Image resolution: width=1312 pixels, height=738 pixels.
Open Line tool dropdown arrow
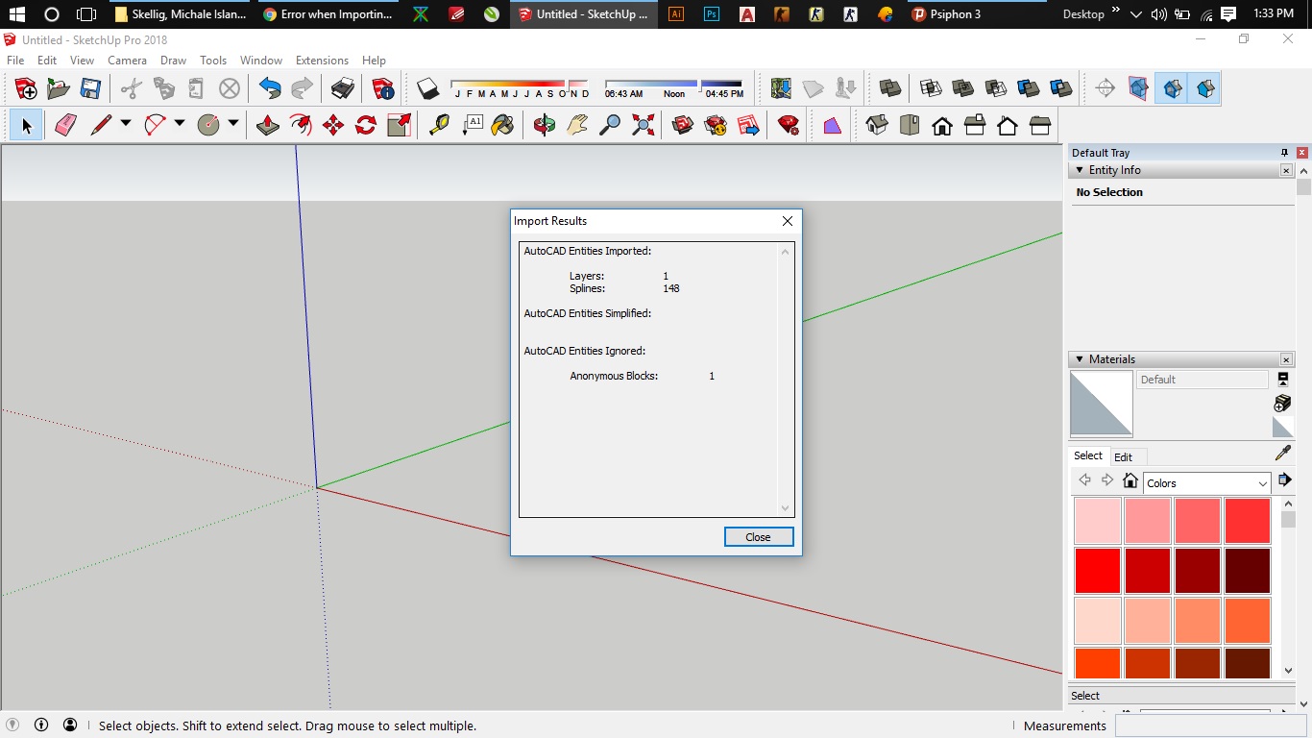tap(126, 124)
